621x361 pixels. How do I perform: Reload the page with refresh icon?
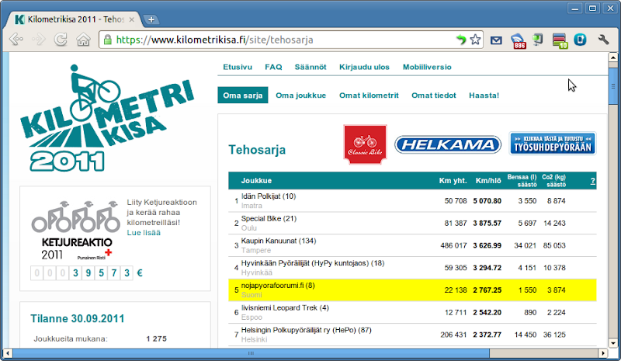click(x=61, y=40)
